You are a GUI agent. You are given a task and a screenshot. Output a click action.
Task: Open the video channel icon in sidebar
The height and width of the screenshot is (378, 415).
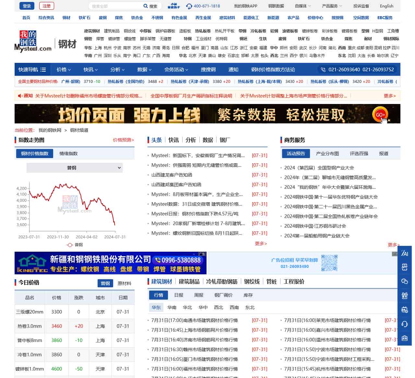click(x=405, y=310)
